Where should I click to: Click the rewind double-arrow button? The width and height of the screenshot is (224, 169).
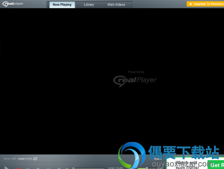pyautogui.click(x=59, y=168)
